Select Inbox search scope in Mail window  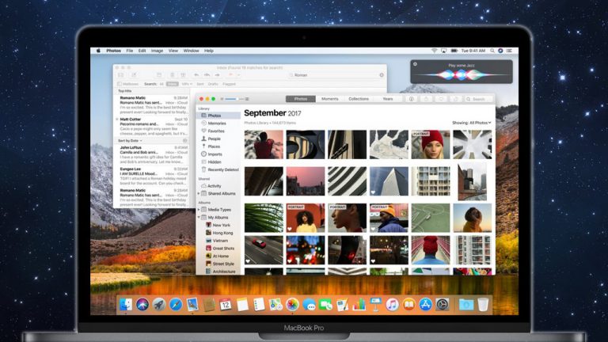tap(172, 84)
